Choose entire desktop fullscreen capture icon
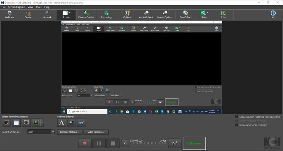The height and width of the screenshot is (151, 283). (26, 123)
